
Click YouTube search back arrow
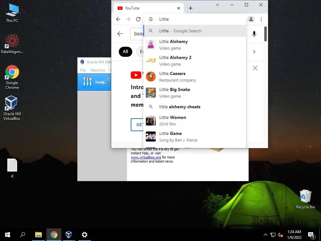(120, 34)
